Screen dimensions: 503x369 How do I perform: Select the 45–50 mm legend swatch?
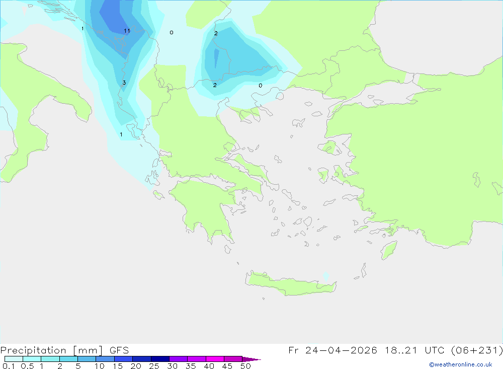click(x=233, y=359)
